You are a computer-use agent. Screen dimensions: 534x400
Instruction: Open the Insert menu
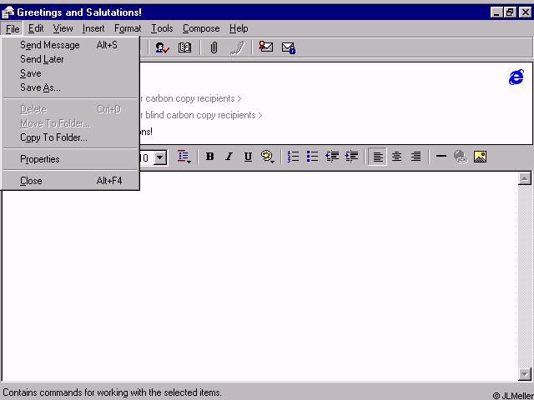click(93, 28)
